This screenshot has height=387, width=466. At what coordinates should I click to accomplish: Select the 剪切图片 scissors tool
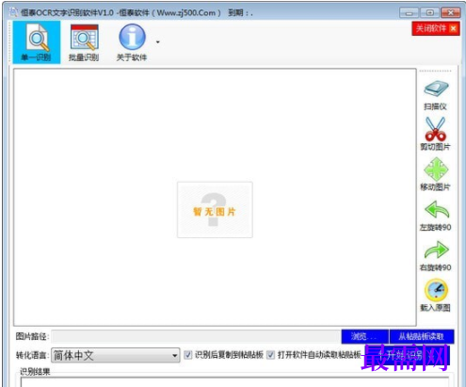point(436,134)
